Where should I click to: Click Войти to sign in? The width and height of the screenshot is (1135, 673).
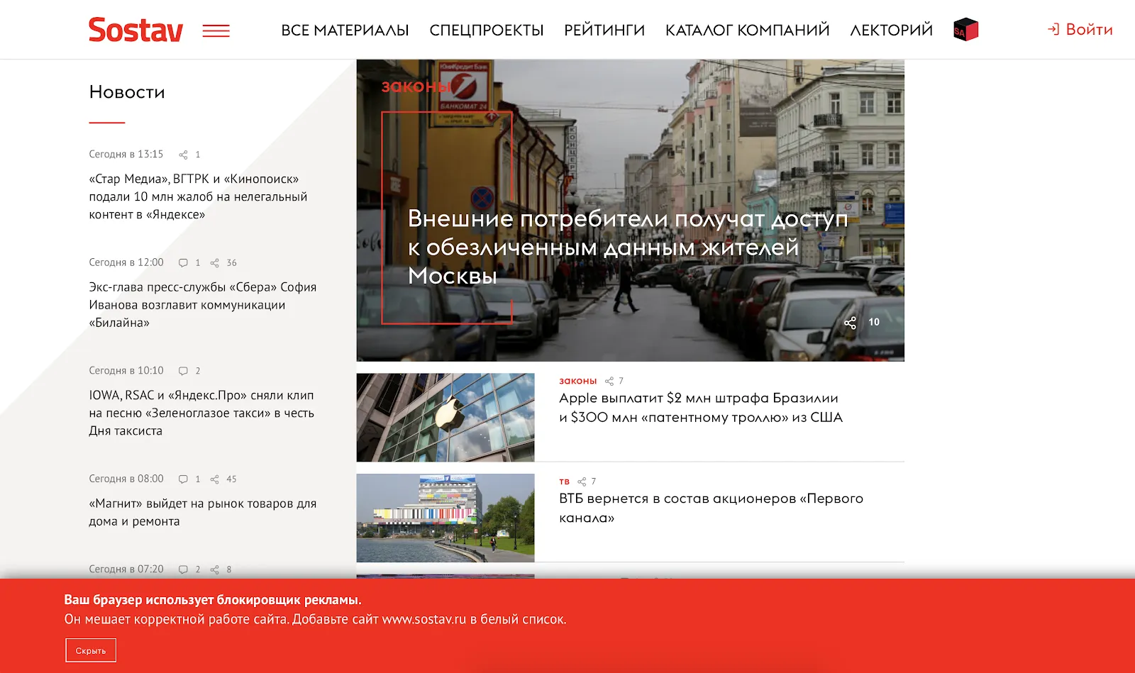(x=1089, y=30)
